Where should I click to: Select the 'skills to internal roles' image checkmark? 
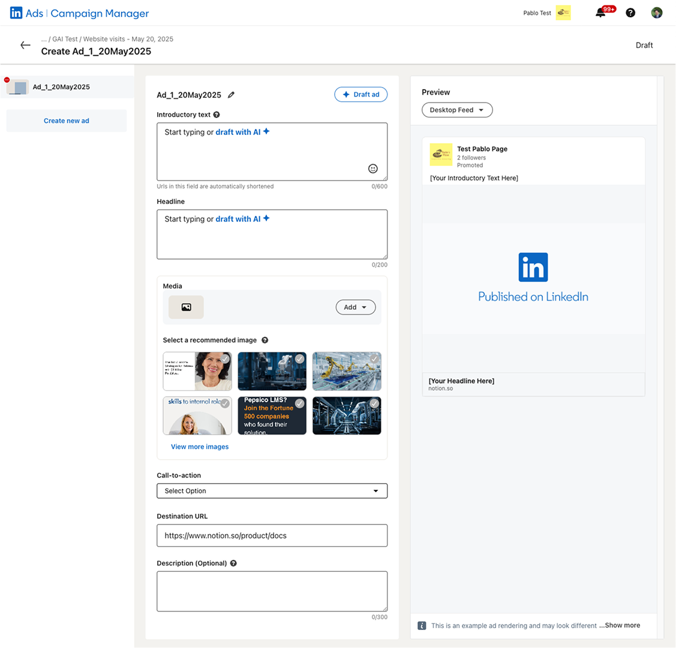click(224, 403)
